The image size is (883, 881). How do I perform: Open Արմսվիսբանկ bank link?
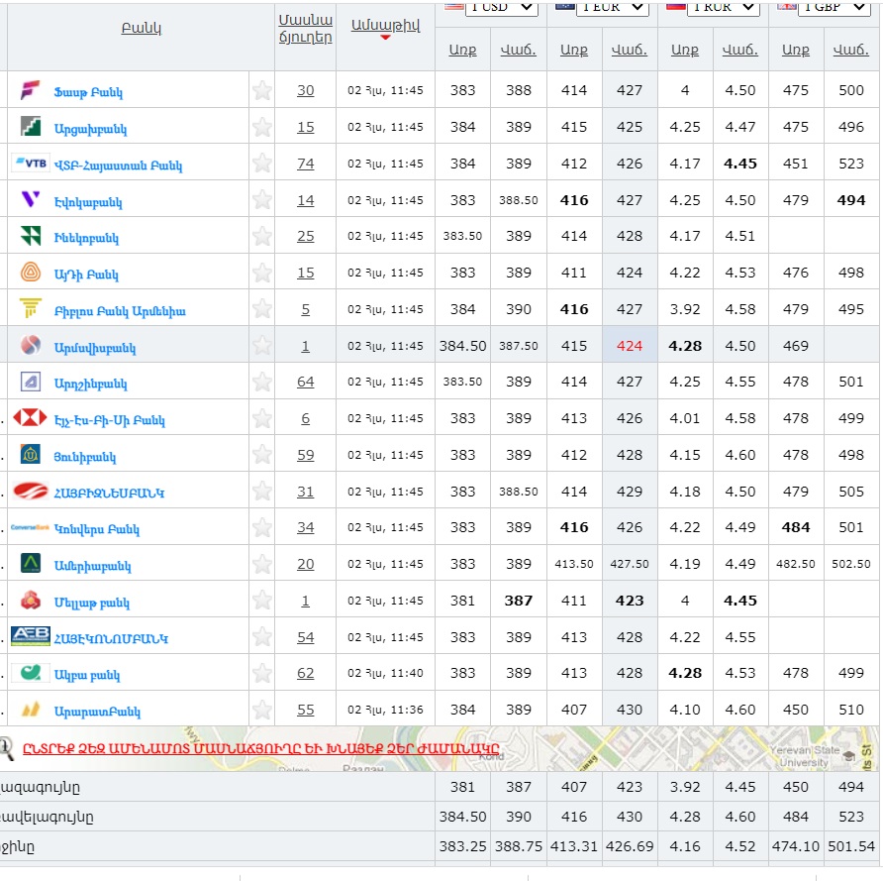[x=95, y=348]
